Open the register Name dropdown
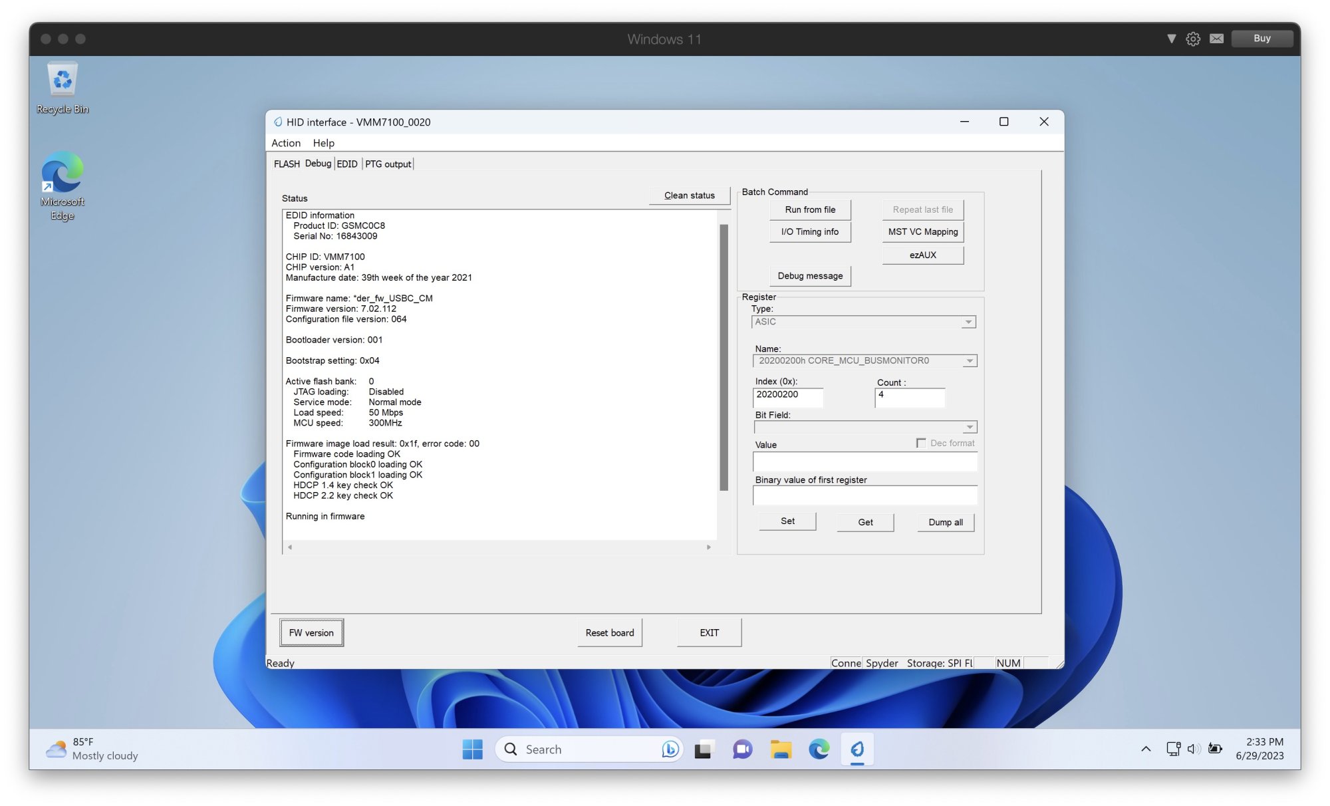Viewport: 1330px width, 806px height. coord(970,361)
